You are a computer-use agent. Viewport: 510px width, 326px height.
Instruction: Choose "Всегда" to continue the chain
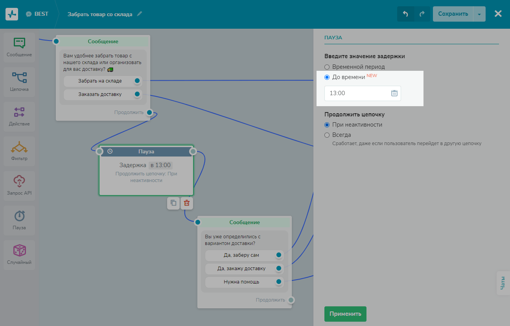(327, 135)
